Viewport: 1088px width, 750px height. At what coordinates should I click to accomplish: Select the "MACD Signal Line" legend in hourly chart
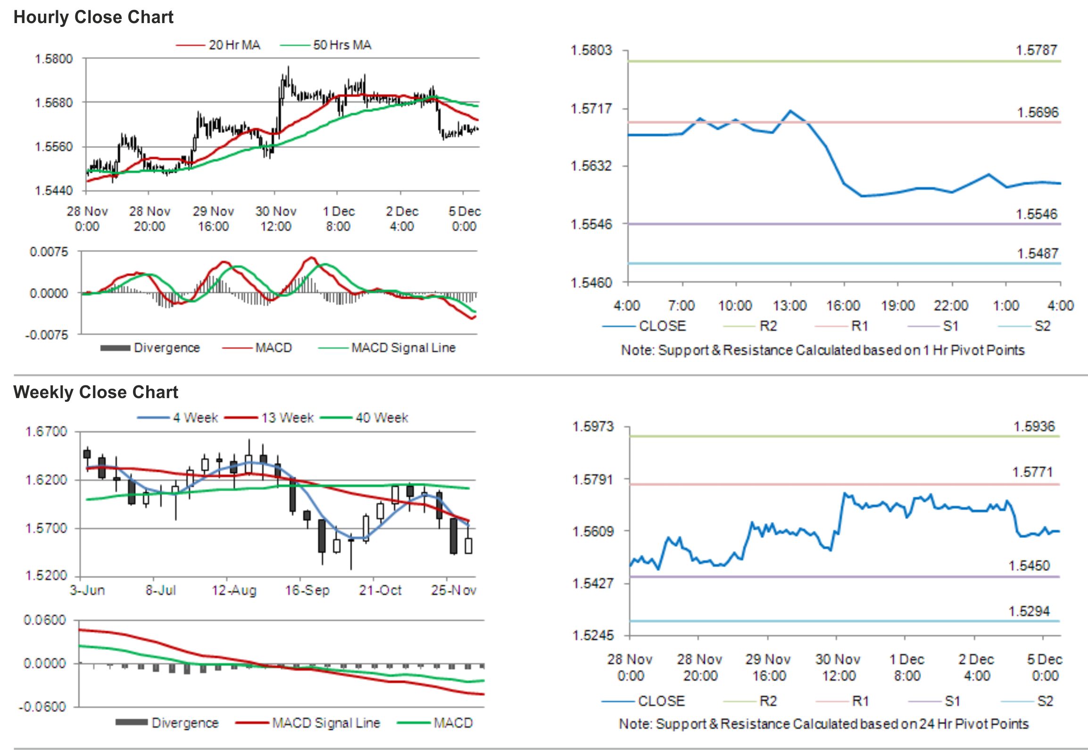point(387,348)
